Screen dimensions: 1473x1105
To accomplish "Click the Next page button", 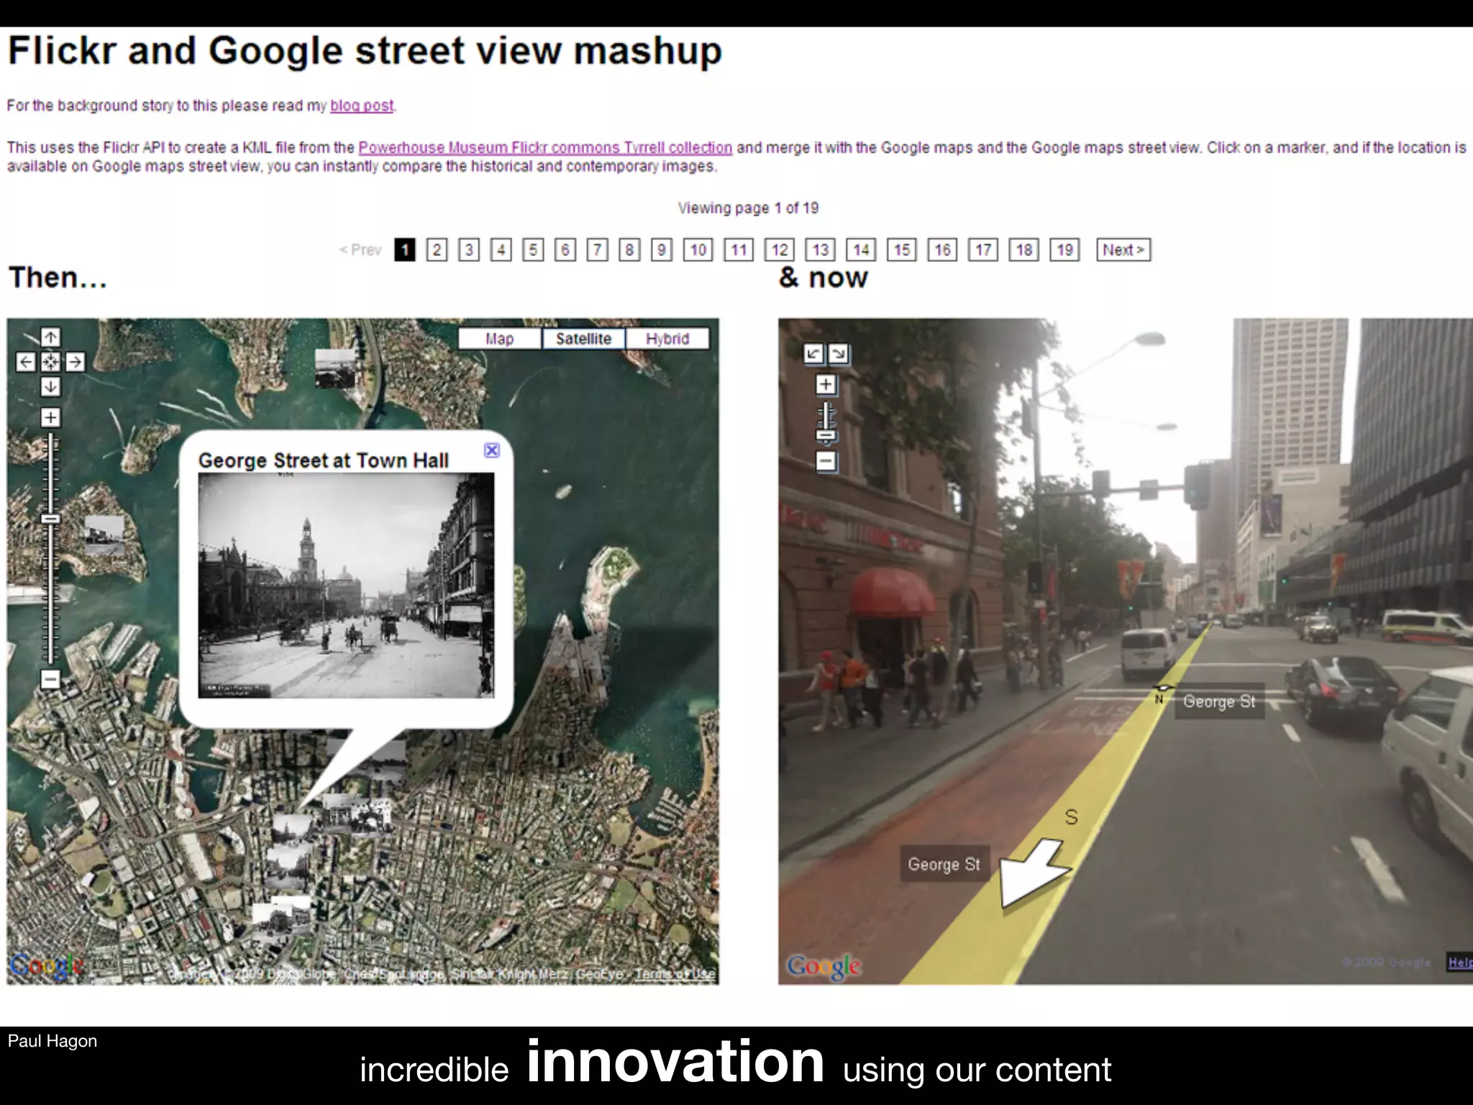I will 1123,250.
